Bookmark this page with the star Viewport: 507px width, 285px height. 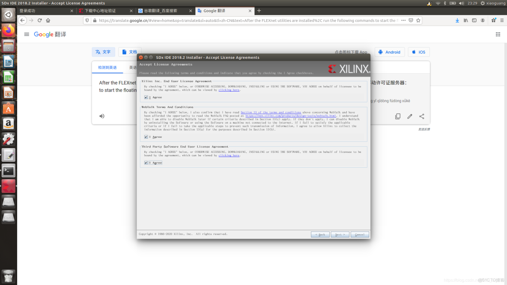point(418,21)
